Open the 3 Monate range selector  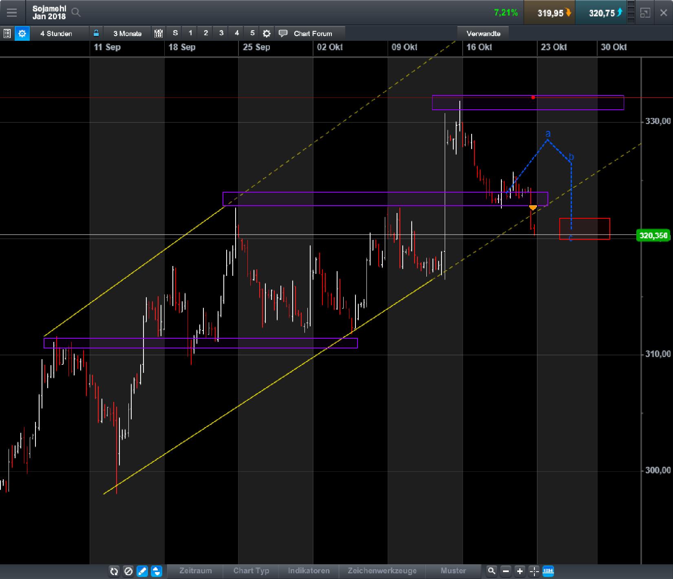coord(127,33)
